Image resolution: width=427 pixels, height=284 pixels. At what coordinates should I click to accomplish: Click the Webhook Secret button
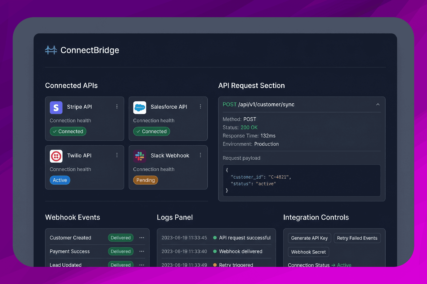coord(308,252)
